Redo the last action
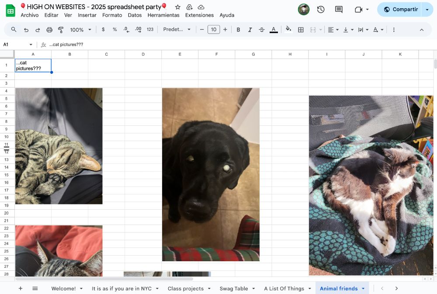The height and width of the screenshot is (294, 437). 38,30
